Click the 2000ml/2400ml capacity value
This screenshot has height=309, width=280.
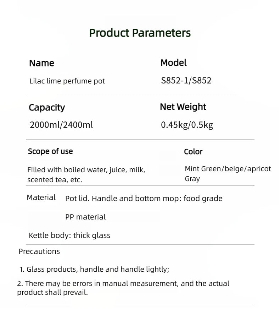61,125
